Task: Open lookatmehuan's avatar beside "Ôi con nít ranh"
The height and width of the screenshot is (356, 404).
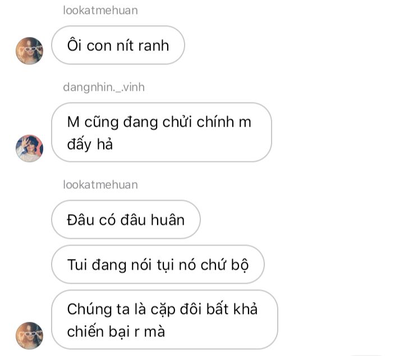Action: [x=29, y=50]
